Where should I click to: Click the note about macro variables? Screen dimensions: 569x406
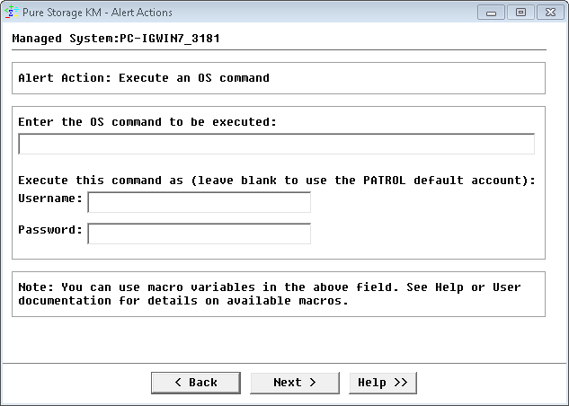click(x=269, y=287)
